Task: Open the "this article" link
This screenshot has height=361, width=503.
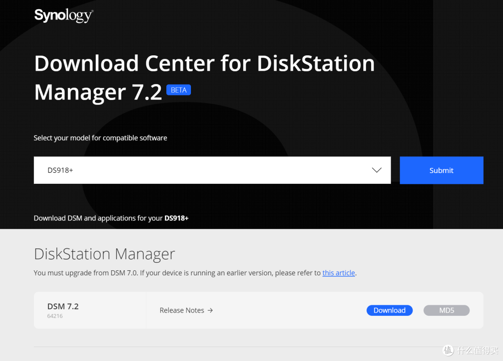Action: (339, 273)
